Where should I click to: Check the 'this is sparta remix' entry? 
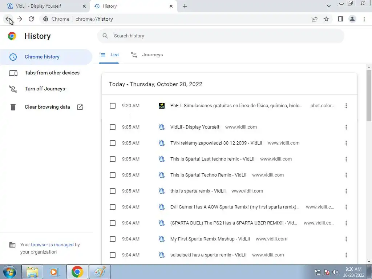(x=113, y=191)
